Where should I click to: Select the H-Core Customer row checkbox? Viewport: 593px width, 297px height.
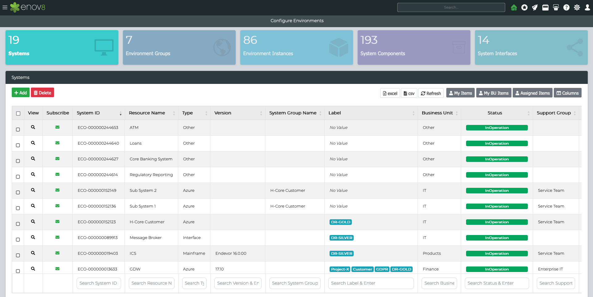pos(18,224)
